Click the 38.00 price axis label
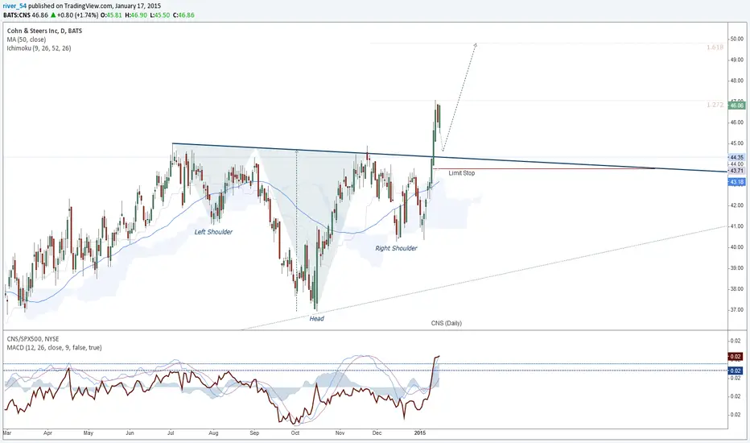Screen dimensions: 750x443 click(x=736, y=289)
